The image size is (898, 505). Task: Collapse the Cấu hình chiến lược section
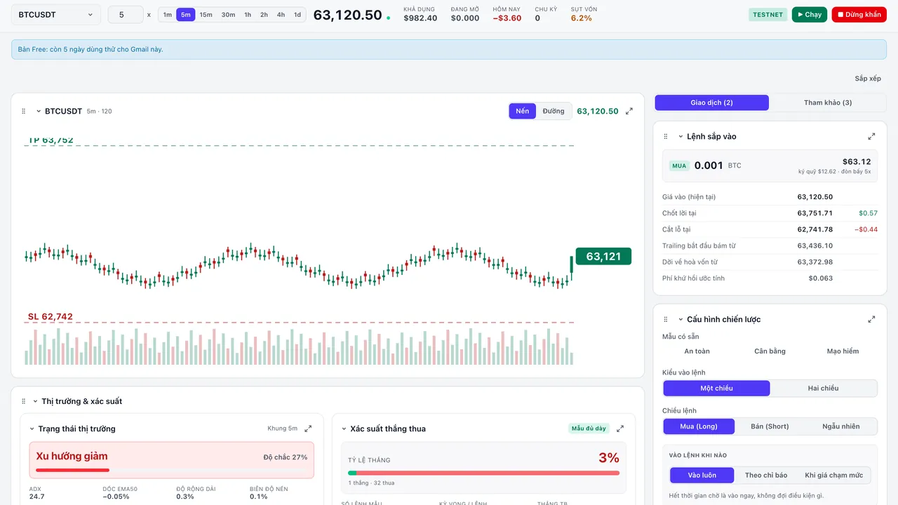[x=681, y=319]
